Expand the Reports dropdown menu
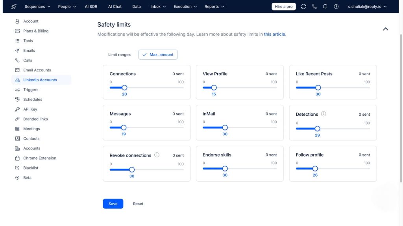403x226 pixels. coord(214,7)
